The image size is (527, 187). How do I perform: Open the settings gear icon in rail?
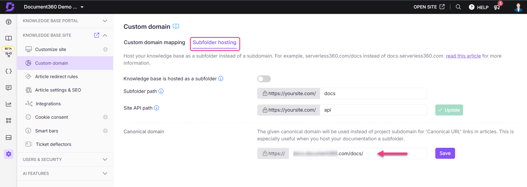[x=9, y=154]
